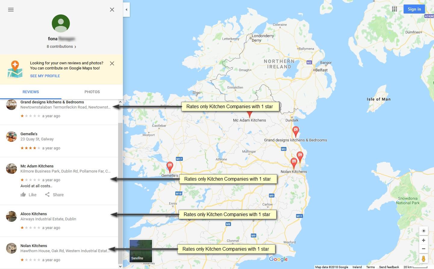Show your location target button
The height and width of the screenshot is (269, 434).
[424, 231]
